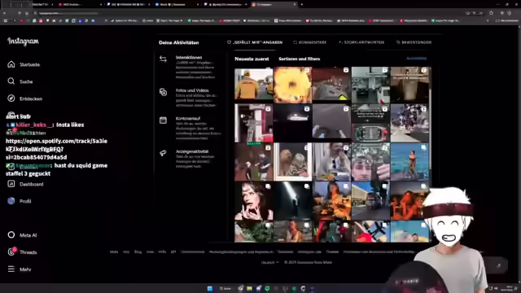Open the Windows Start menu
Screen dimensions: 521x293
pyautogui.click(x=210, y=289)
